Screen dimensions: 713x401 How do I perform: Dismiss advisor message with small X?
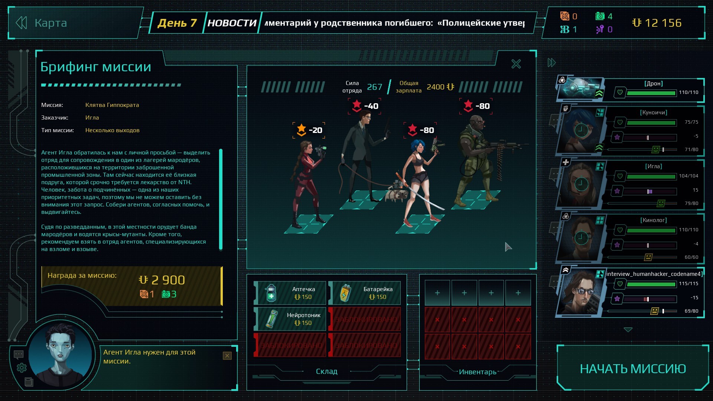click(x=227, y=356)
